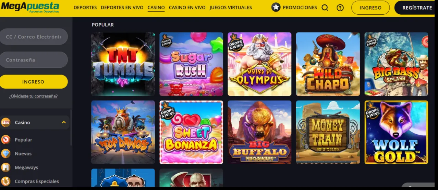The height and width of the screenshot is (190, 438).
Task: Click the MegApuesta logo
Action: (30, 8)
